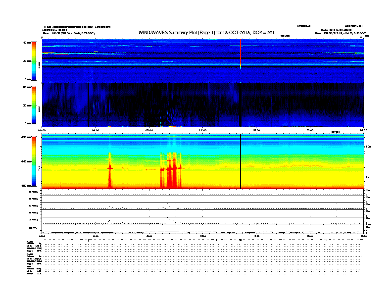Click the -130.00 label on TNR color scale

26,137
